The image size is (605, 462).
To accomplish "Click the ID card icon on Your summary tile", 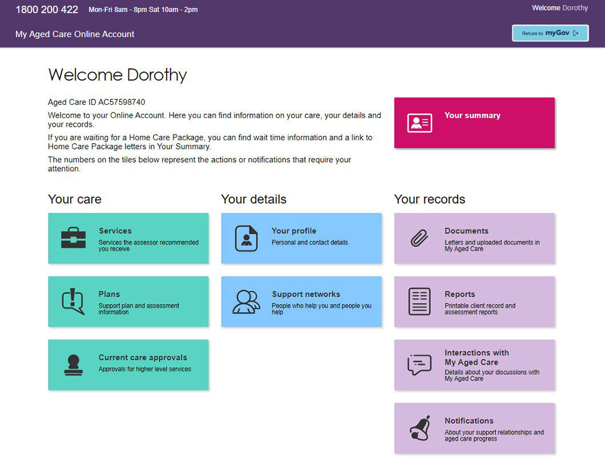I will point(420,123).
